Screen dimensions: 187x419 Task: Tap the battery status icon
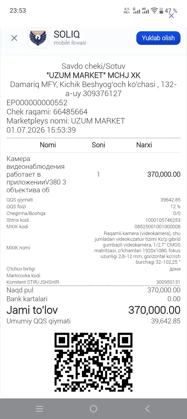point(161,10)
